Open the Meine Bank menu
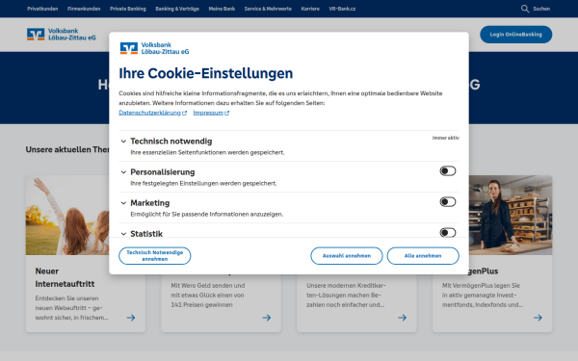This screenshot has width=578, height=361. [222, 9]
